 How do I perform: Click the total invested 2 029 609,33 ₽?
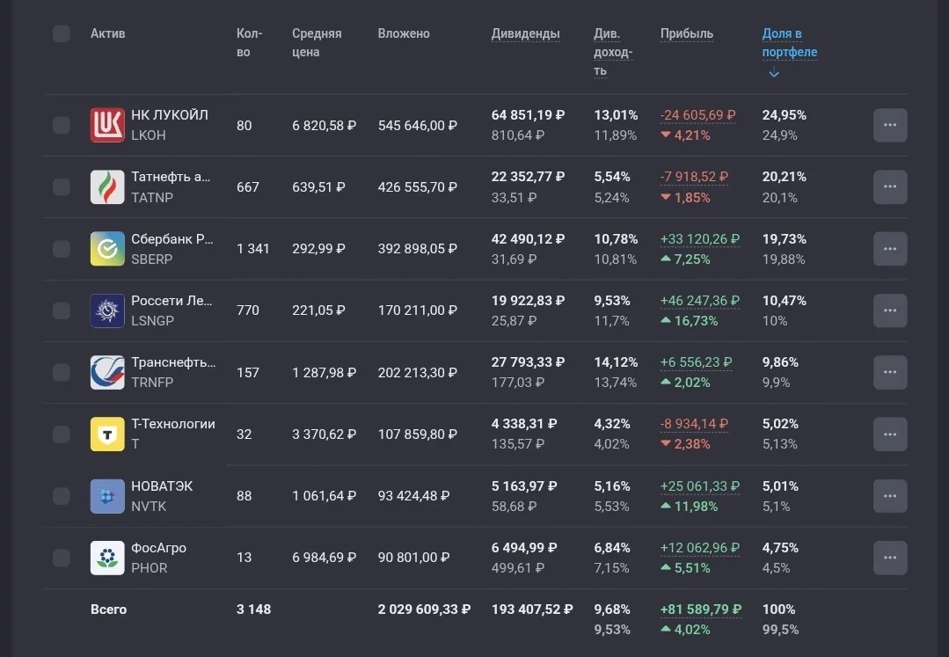424,610
